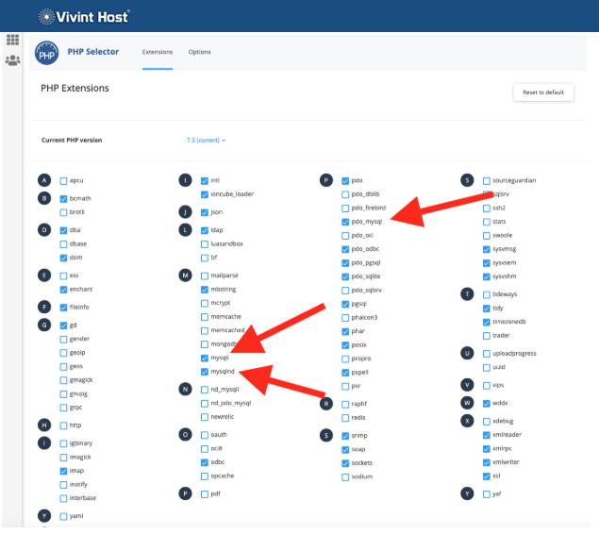
Task: Enable the opcache extension checkbox
Action: (x=205, y=476)
